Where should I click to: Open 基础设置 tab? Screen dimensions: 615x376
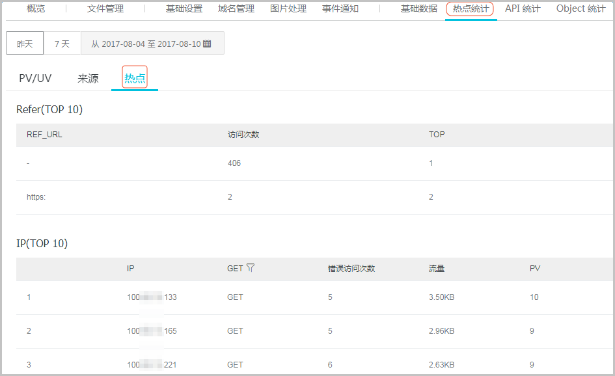pos(184,8)
